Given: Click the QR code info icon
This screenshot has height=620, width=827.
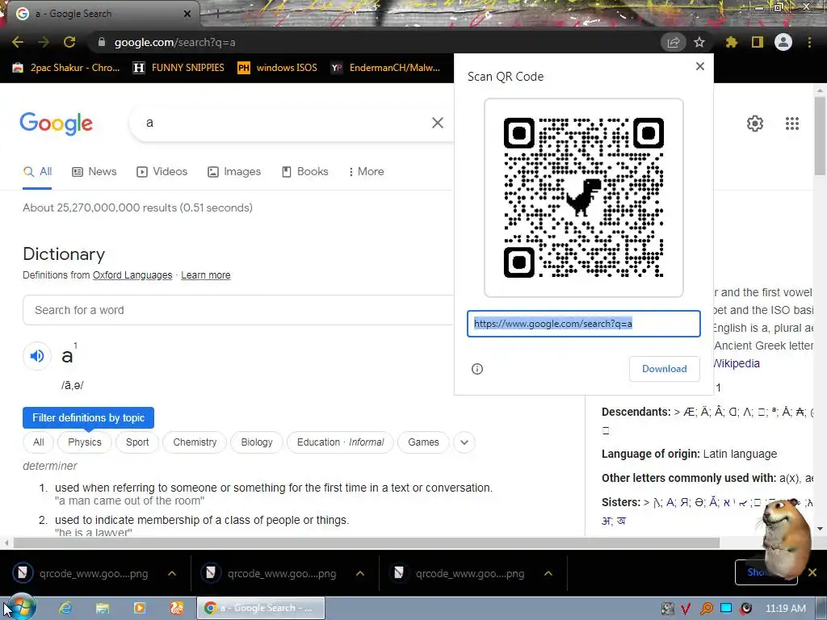Looking at the screenshot, I should 476,369.
